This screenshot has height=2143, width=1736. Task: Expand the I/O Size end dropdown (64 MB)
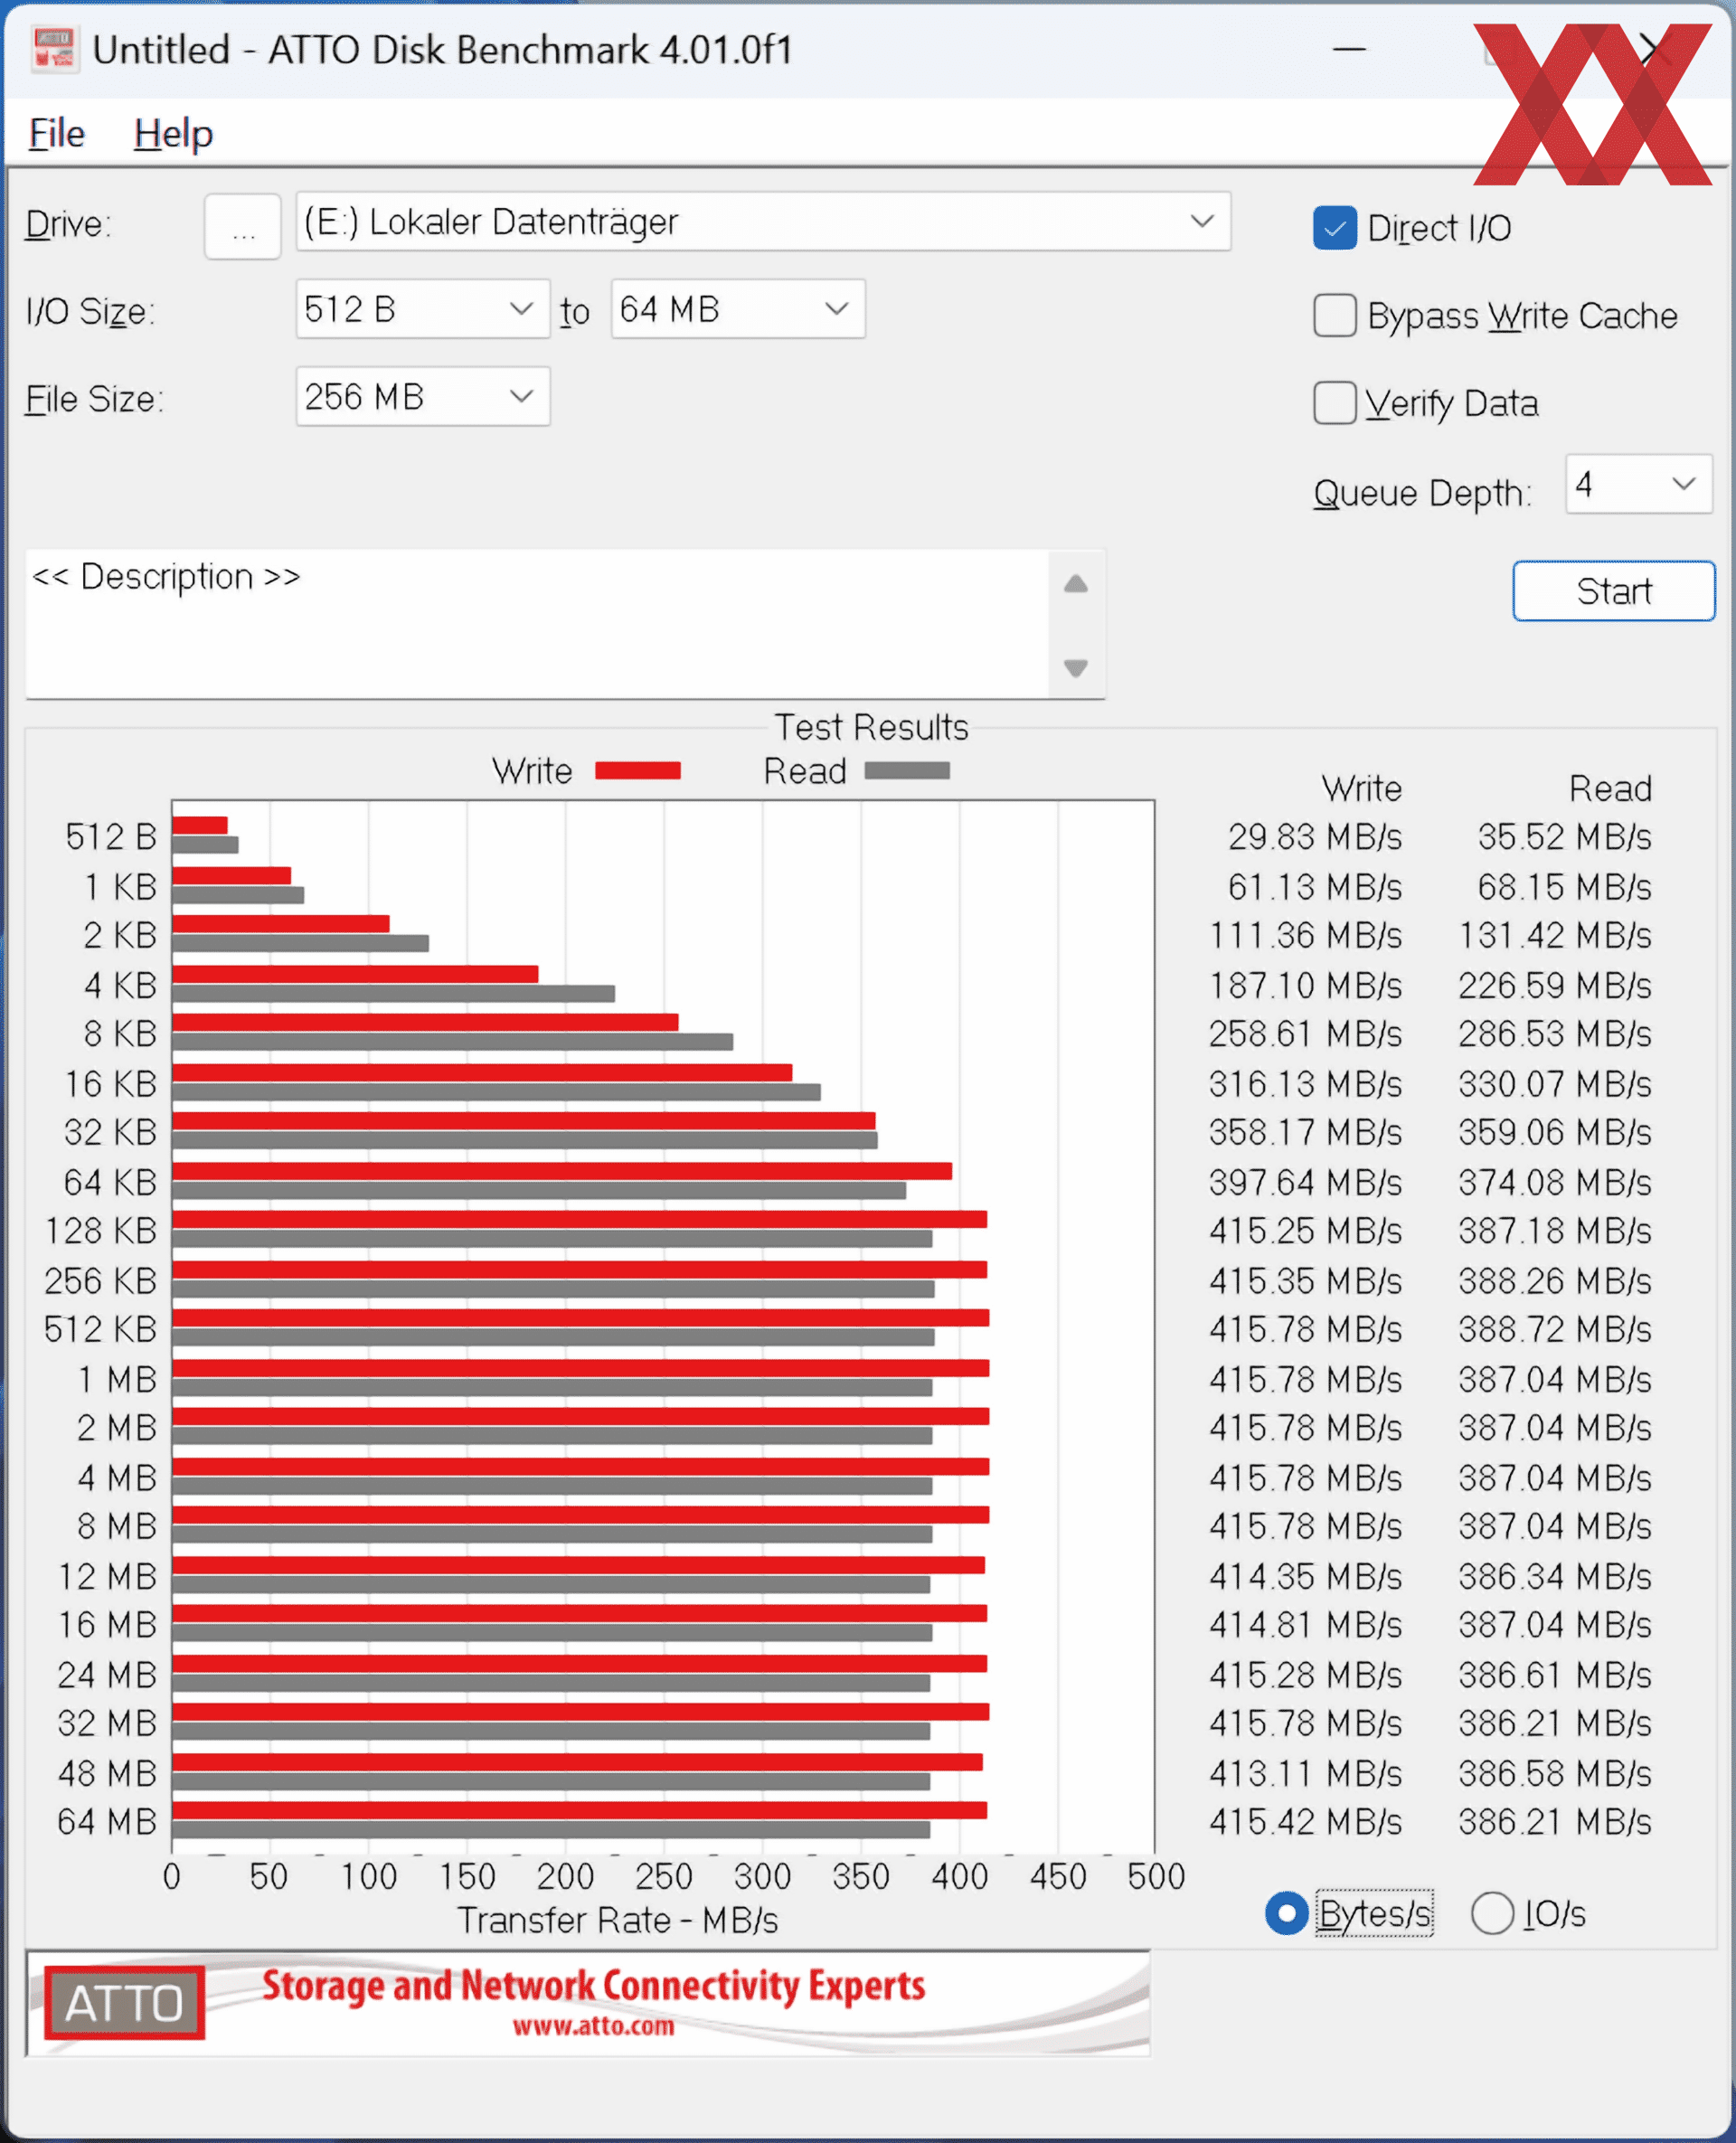click(737, 309)
